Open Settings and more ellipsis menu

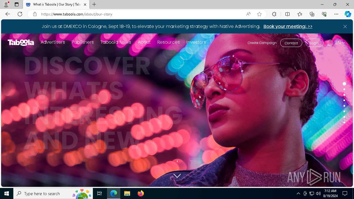point(336,14)
